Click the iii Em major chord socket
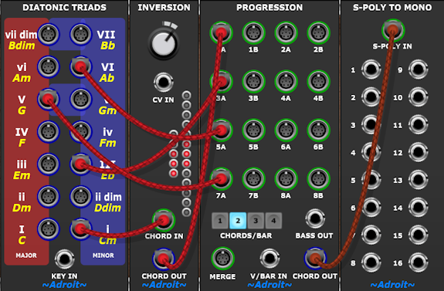444x291 pixels. pos(49,164)
